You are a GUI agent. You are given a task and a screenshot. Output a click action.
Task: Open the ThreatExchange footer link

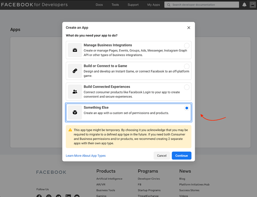148,196
